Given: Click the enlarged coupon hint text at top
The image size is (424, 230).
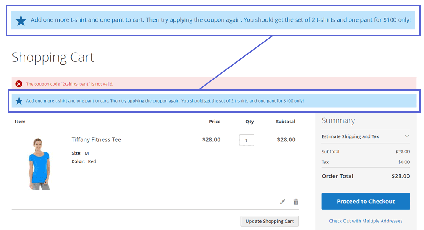Looking at the screenshot, I should 220,20.
